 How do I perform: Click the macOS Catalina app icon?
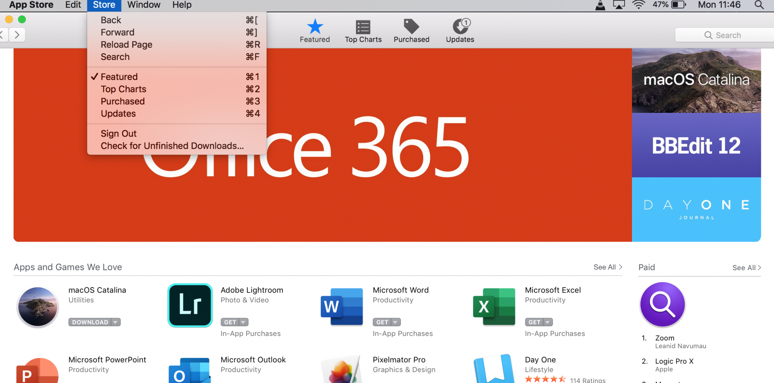click(x=38, y=307)
